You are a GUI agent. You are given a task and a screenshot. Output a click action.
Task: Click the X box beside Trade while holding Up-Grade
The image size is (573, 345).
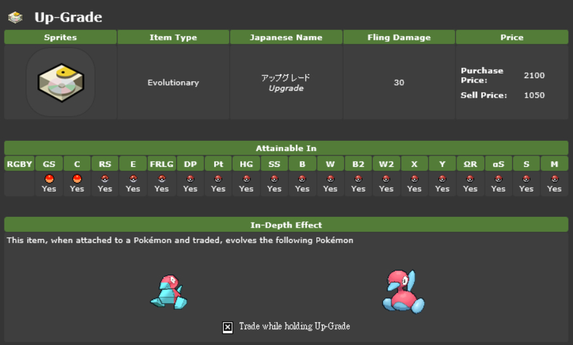[228, 327]
